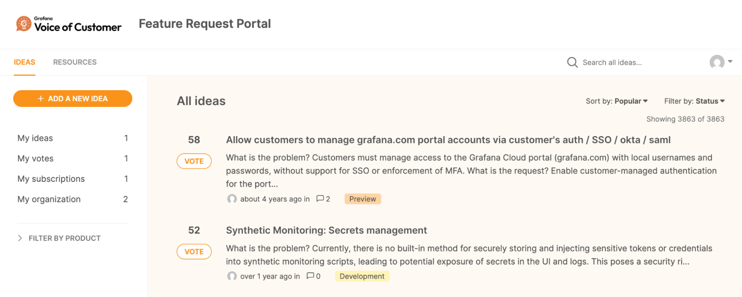Click the search magnifier icon
The width and height of the screenshot is (742, 297).
[572, 62]
